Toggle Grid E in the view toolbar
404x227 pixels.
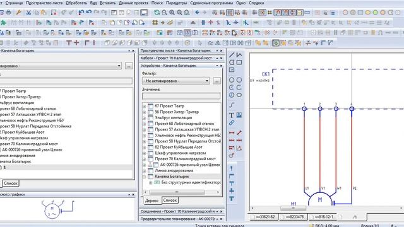[x=245, y=13]
